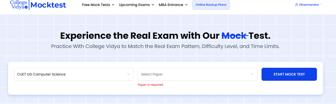Click the chevron next to Free Mock Tests
Screen dimensions: 336x104
click(x=113, y=5)
